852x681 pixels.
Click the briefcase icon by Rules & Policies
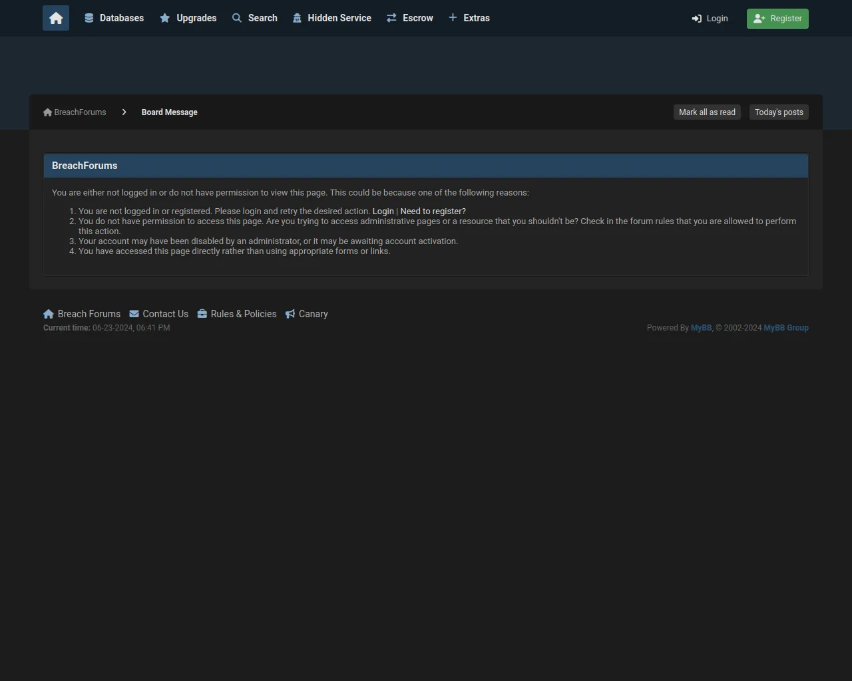[202, 314]
